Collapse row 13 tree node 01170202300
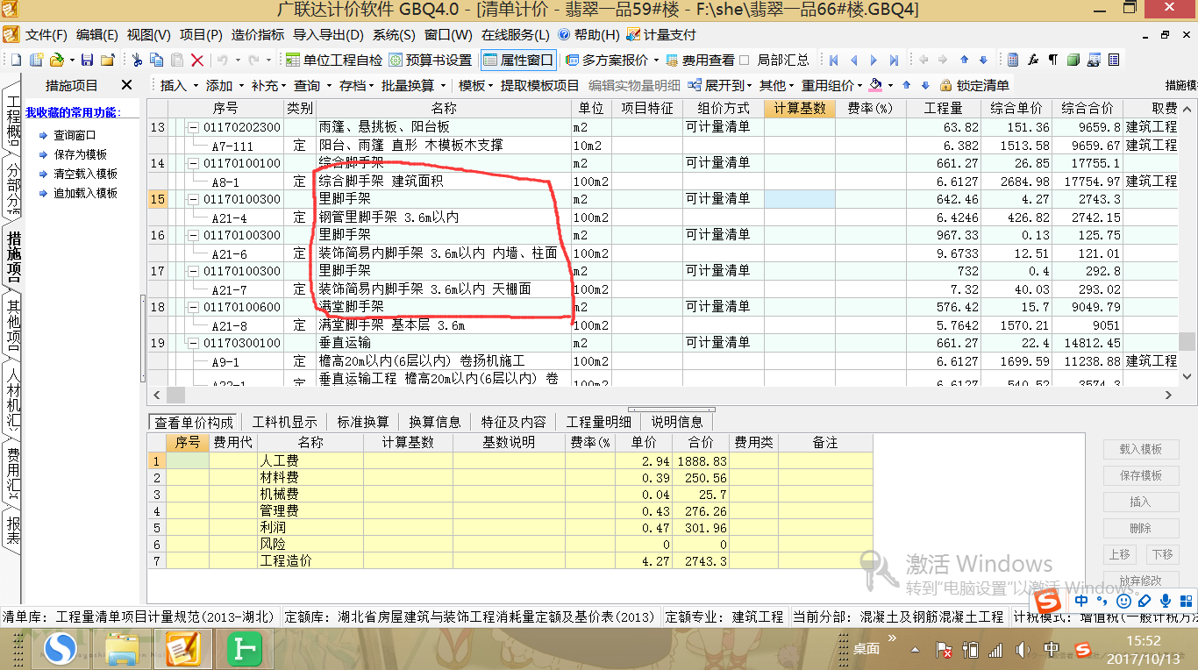The height and width of the screenshot is (670, 1198). [x=194, y=127]
